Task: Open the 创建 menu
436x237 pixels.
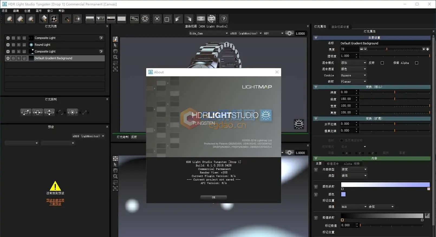Action: 27,11
